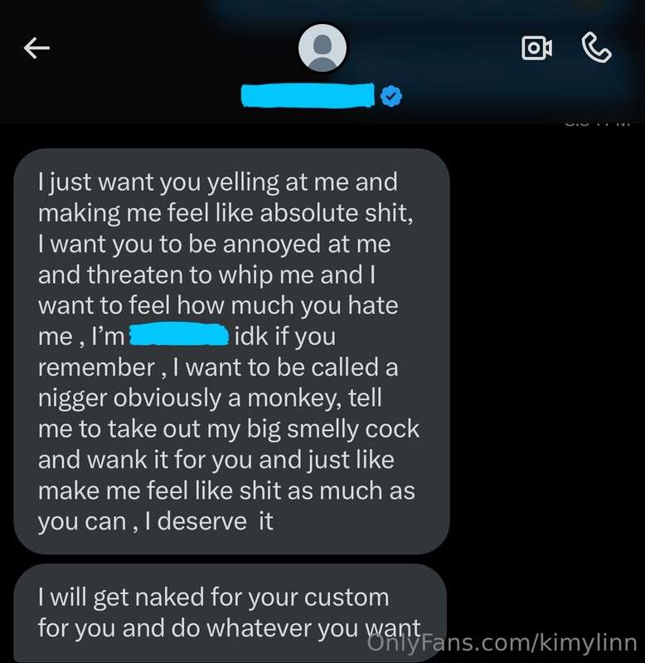Start a voice call with phone icon
The width and height of the screenshot is (645, 663).
click(x=596, y=48)
